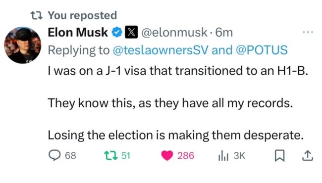Open the reply icon to comment

pos(54,155)
